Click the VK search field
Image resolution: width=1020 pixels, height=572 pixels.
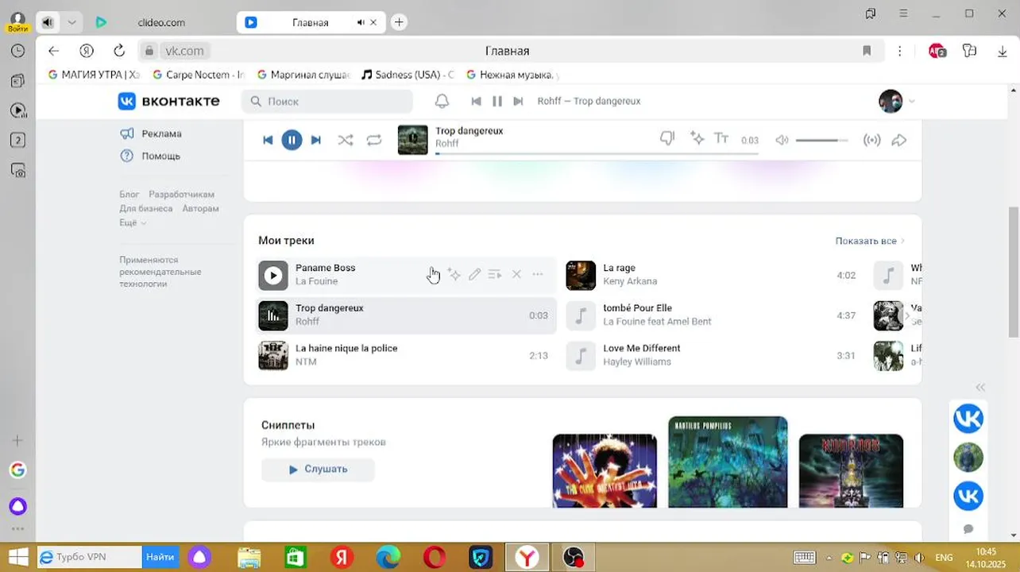point(327,101)
